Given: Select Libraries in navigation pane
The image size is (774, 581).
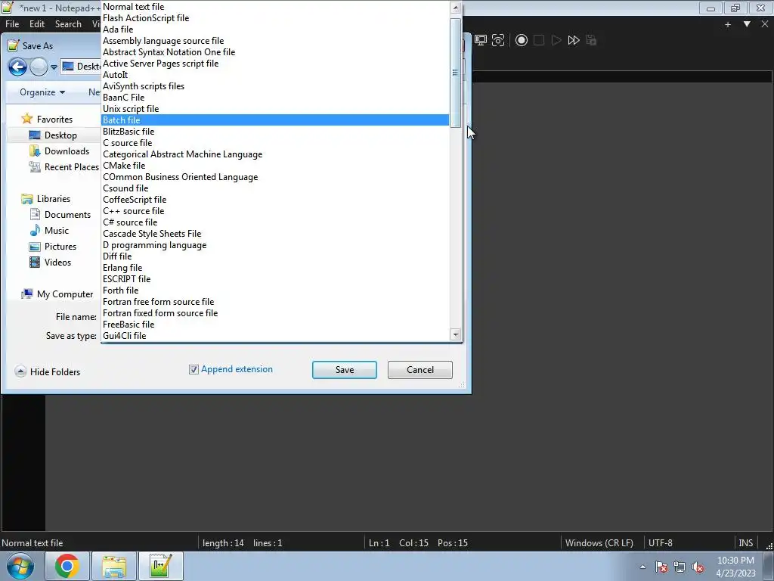Looking at the screenshot, I should pyautogui.click(x=54, y=199).
